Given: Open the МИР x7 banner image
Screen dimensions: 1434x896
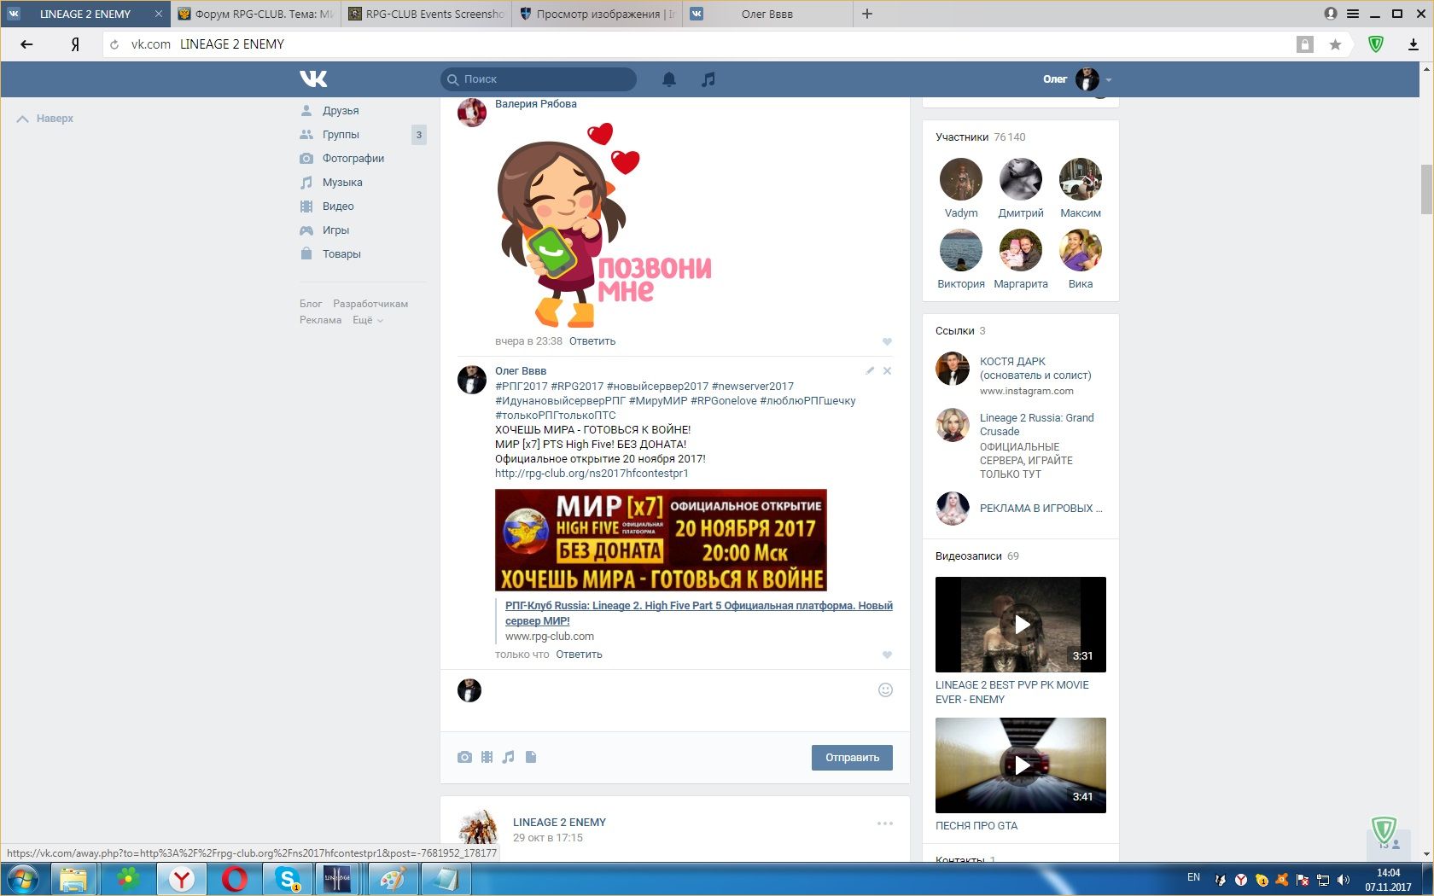Looking at the screenshot, I should (661, 540).
